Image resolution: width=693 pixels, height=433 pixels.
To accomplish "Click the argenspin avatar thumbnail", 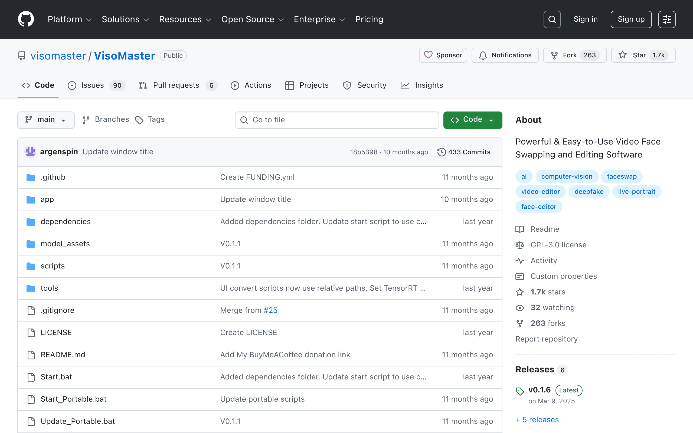I will pyautogui.click(x=30, y=152).
